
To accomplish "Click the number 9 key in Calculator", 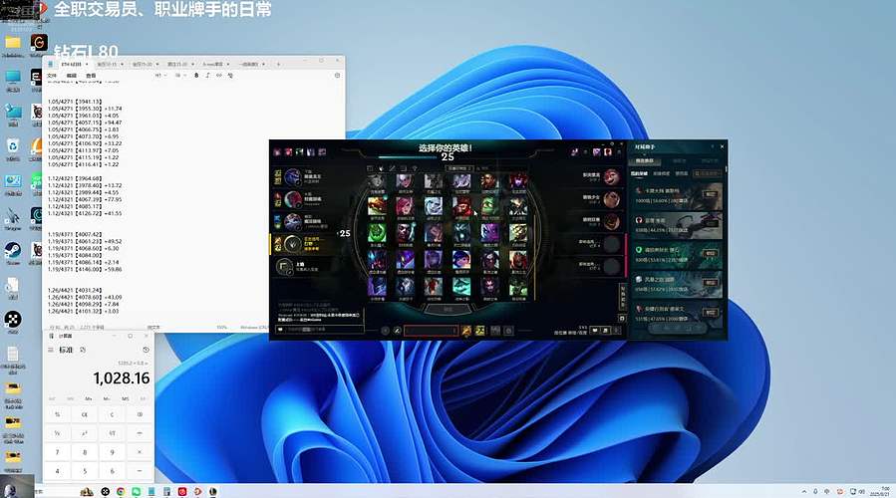I will (112, 452).
